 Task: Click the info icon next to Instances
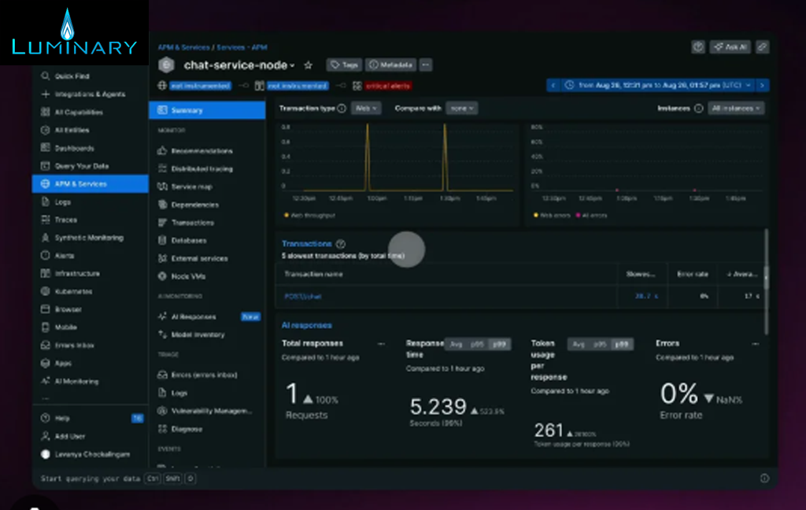point(698,109)
